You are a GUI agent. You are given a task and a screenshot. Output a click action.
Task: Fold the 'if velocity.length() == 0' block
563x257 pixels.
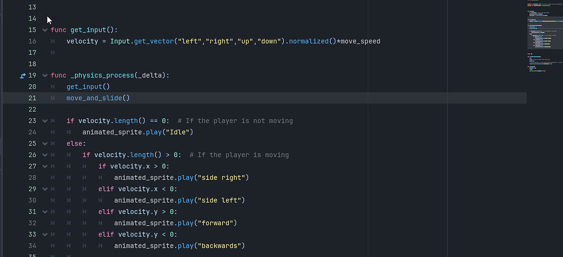45,121
